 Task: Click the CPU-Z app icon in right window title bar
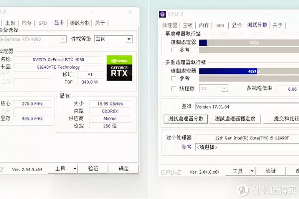tap(162, 14)
